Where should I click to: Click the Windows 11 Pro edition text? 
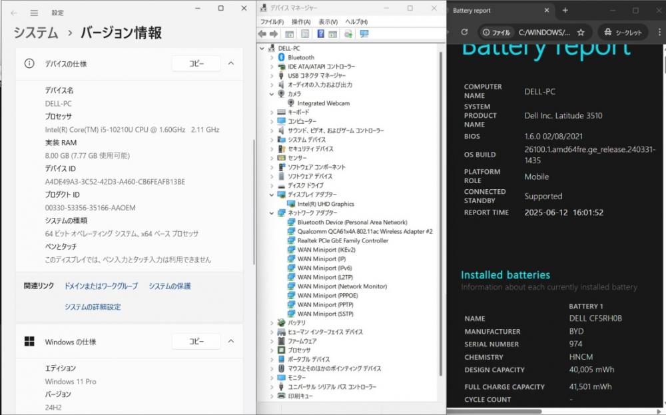71,382
